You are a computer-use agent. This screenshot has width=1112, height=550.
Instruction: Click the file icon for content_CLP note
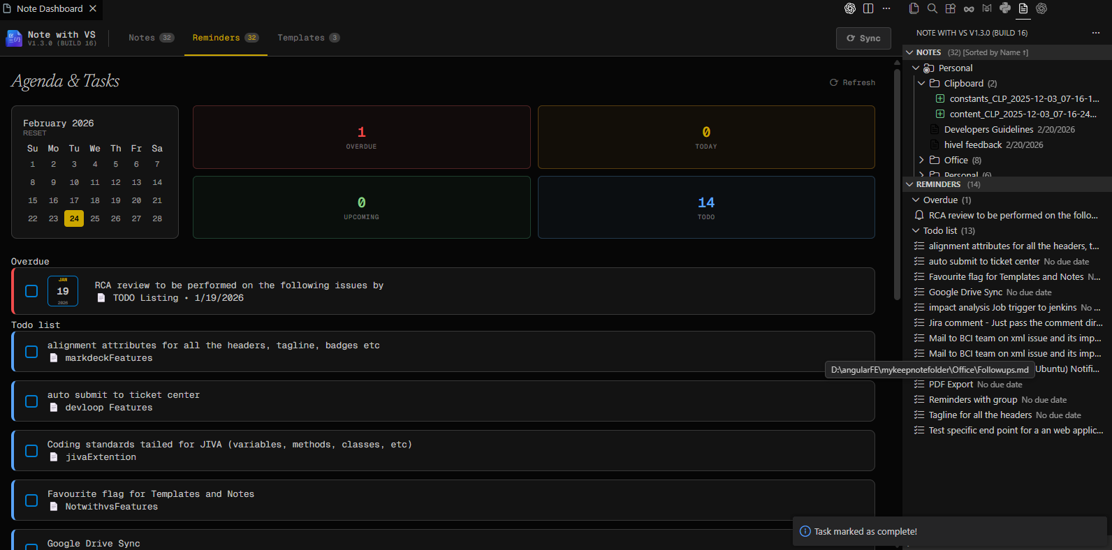point(940,114)
